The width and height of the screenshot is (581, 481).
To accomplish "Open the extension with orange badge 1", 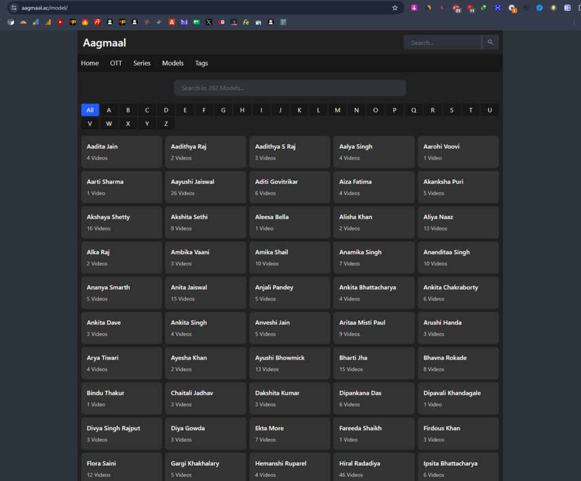I will pyautogui.click(x=512, y=8).
